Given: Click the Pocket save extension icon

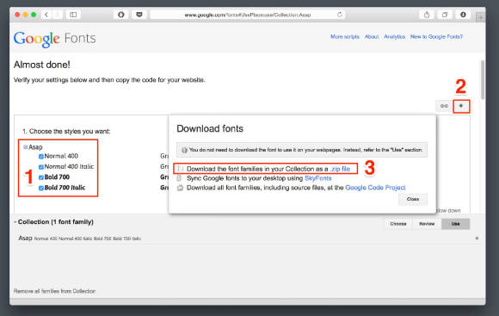Looking at the screenshot, I should click(139, 15).
